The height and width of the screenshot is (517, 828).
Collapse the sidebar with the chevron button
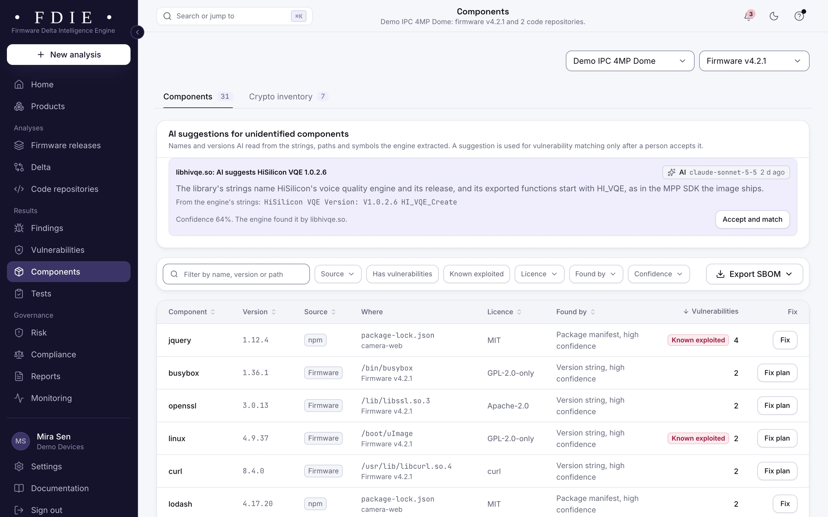137,32
